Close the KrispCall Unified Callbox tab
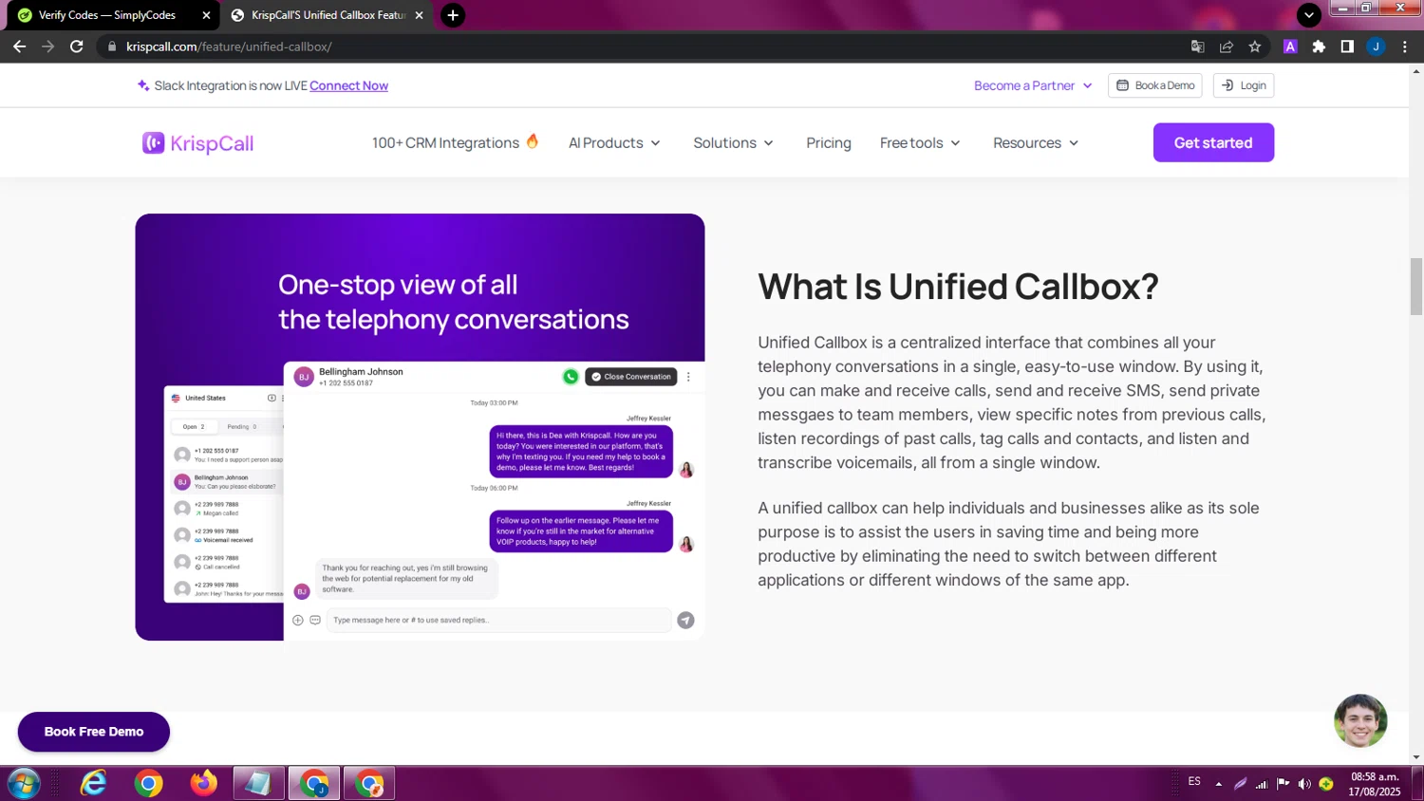The height and width of the screenshot is (801, 1424). (419, 15)
